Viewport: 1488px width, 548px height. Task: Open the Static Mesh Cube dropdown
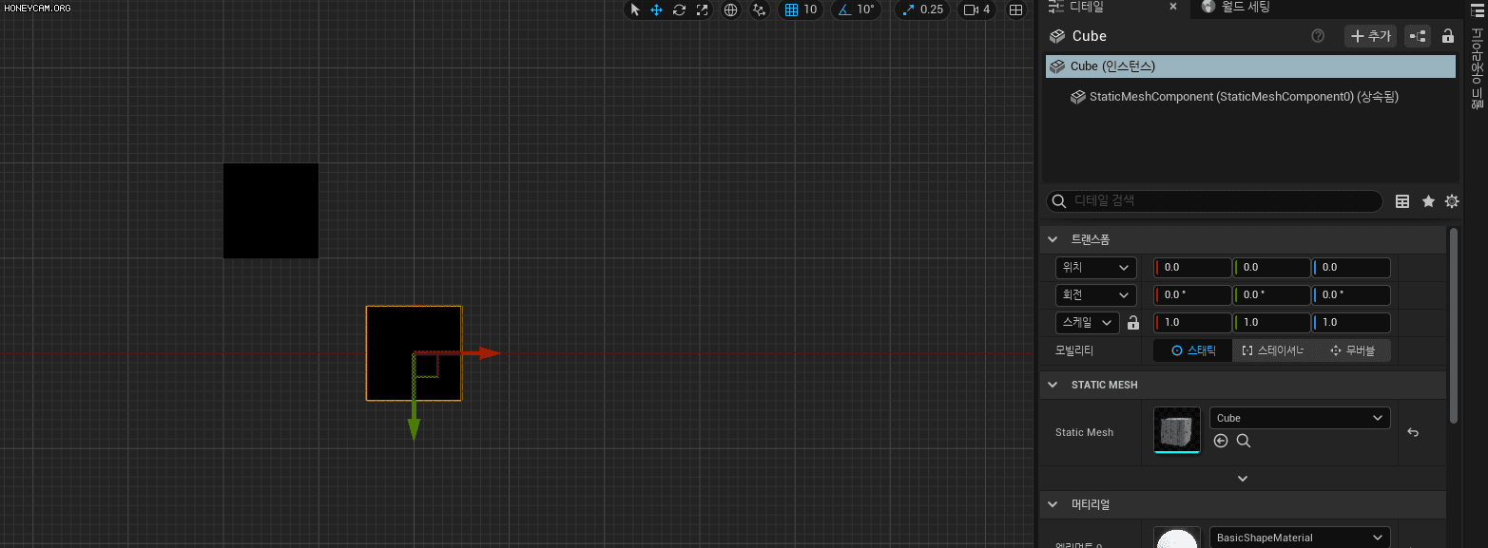click(x=1299, y=418)
